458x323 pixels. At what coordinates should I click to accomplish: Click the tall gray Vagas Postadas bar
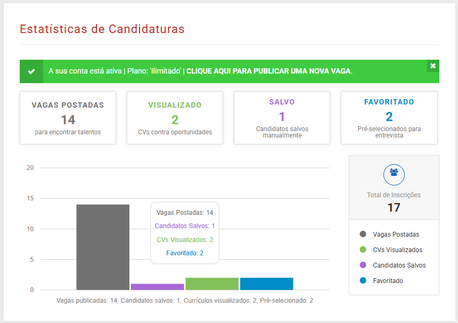pyautogui.click(x=103, y=245)
